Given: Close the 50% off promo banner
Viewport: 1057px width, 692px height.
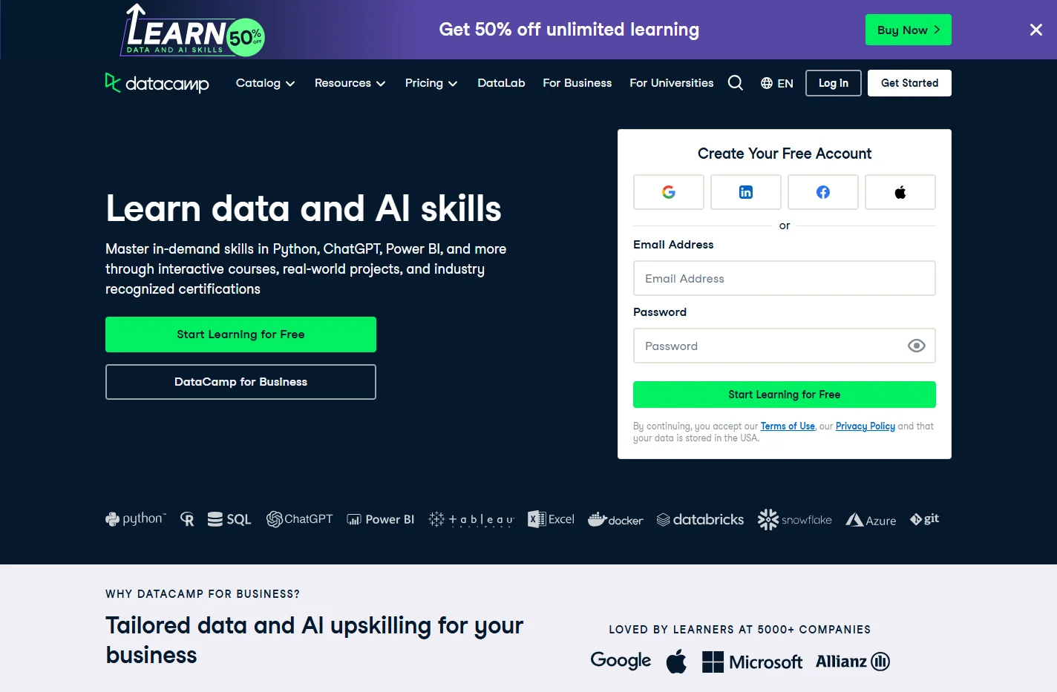Looking at the screenshot, I should (1036, 30).
